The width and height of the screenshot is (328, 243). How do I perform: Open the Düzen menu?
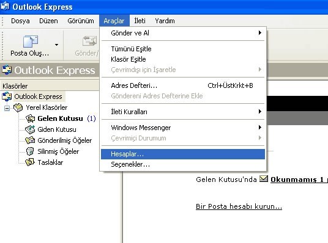[48, 21]
